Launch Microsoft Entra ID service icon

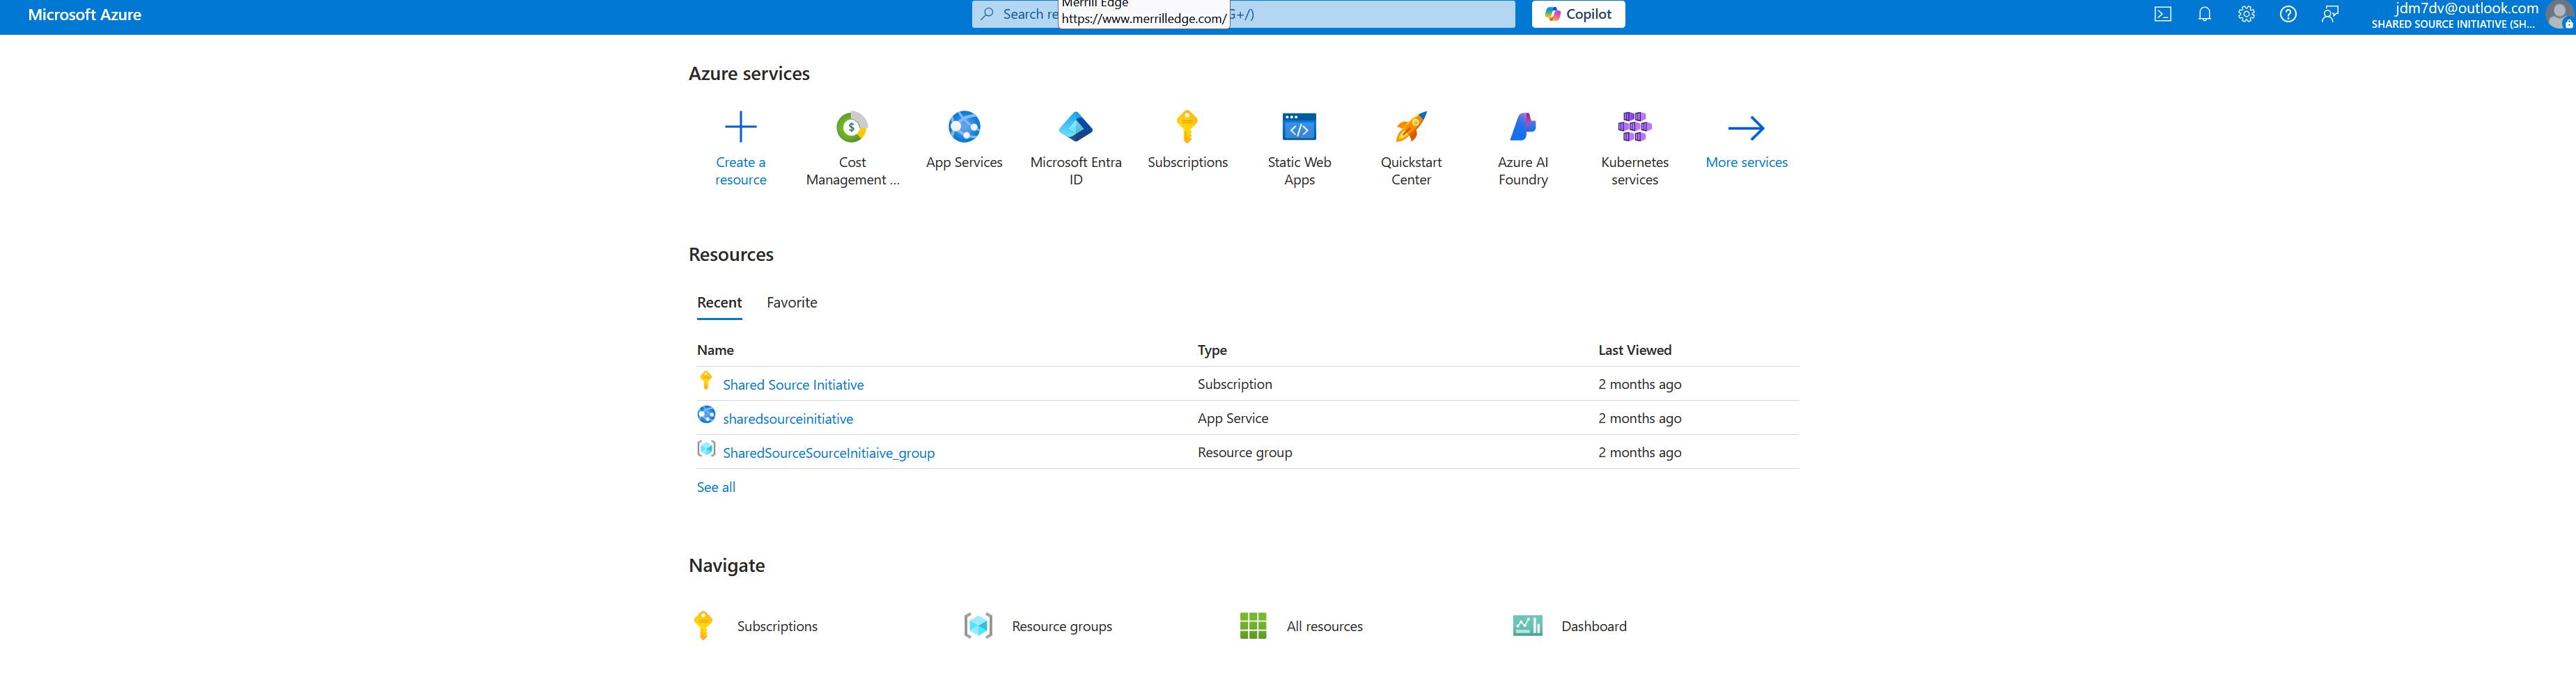point(1076,127)
